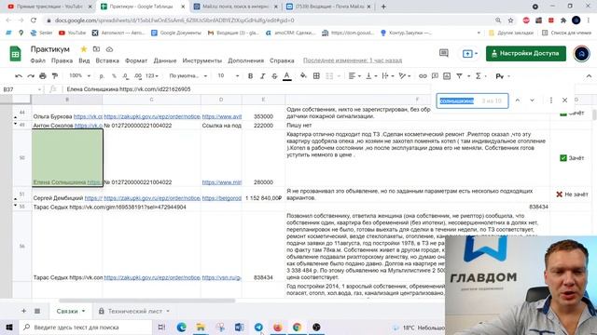Open the zoom 100% dropdown

point(79,76)
